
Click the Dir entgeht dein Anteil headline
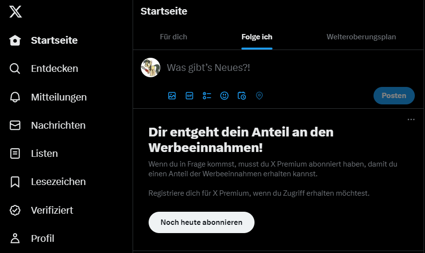241,140
